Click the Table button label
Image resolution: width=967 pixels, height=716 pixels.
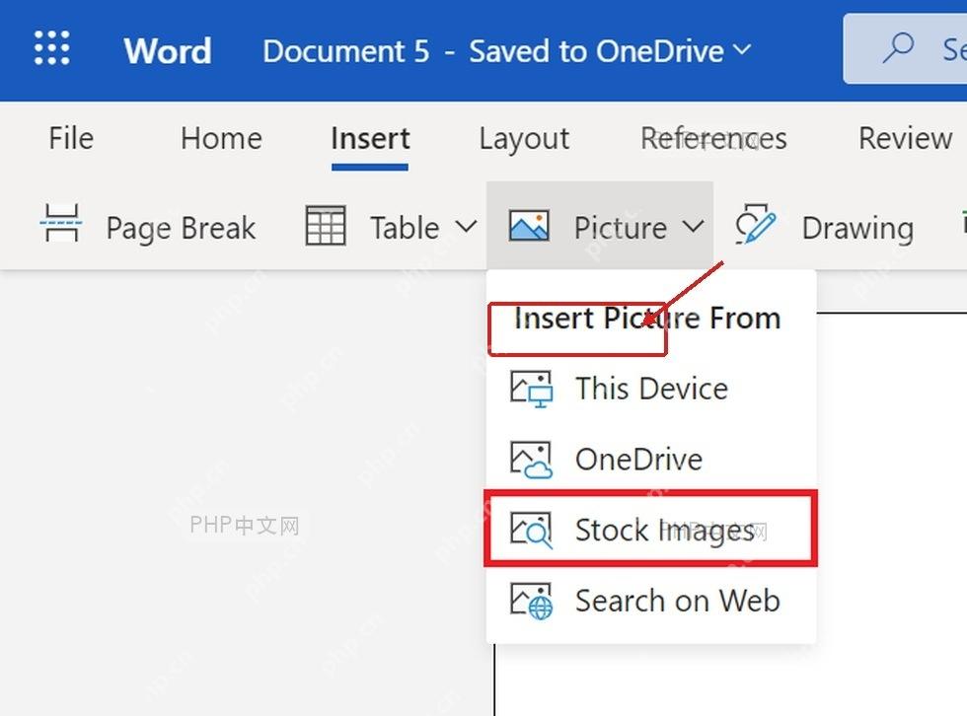405,228
